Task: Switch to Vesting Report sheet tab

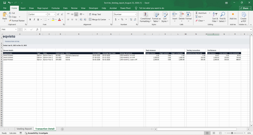Action: click(24, 129)
